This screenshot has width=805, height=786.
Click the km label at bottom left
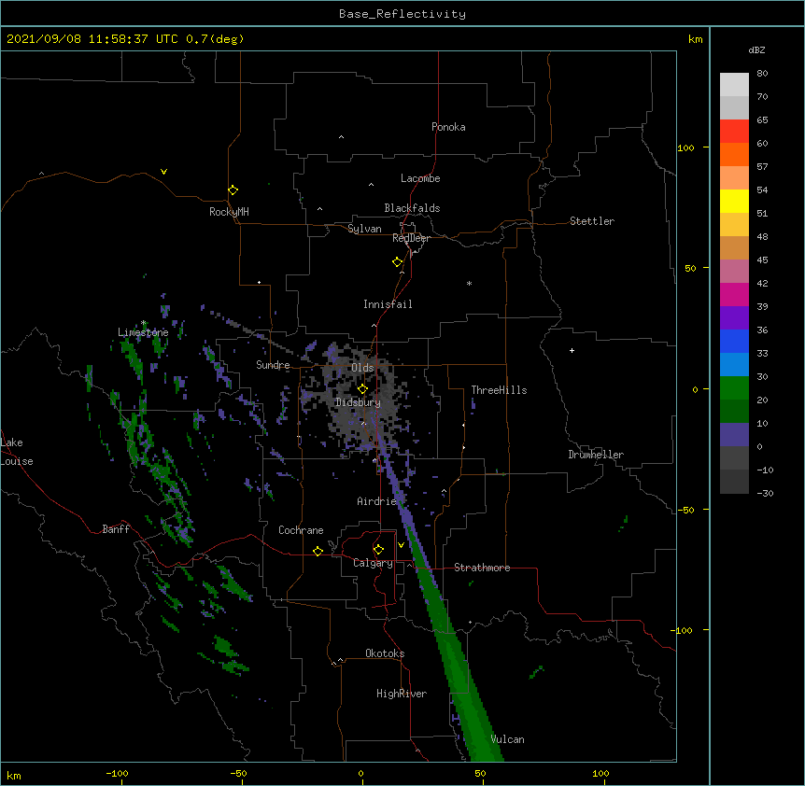pyautogui.click(x=14, y=775)
